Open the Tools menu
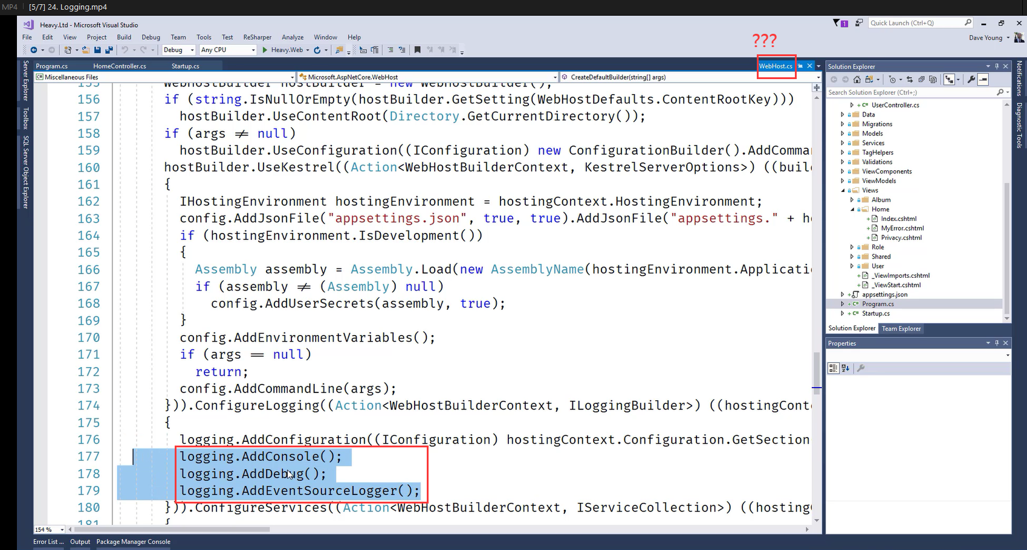The image size is (1027, 550). point(204,37)
